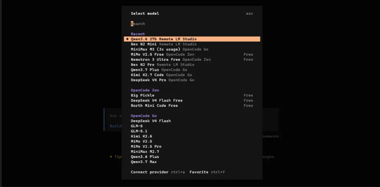Click the Free tag beside Nemotron 3 Ultra

click(x=248, y=60)
